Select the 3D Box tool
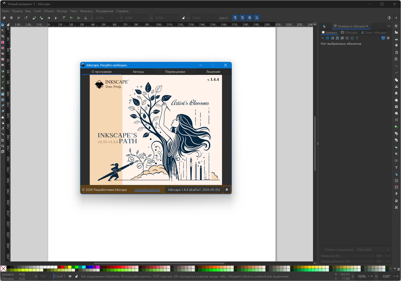The height and width of the screenshot is (281, 401). 3,59
